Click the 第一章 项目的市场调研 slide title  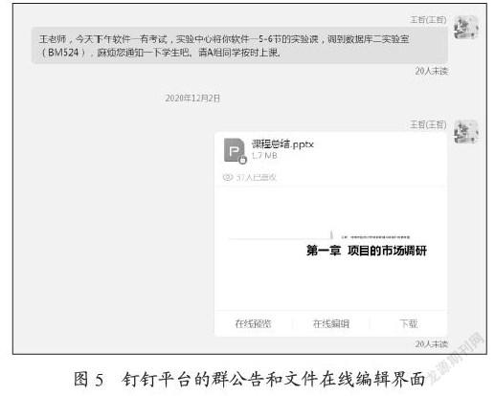[x=367, y=251]
